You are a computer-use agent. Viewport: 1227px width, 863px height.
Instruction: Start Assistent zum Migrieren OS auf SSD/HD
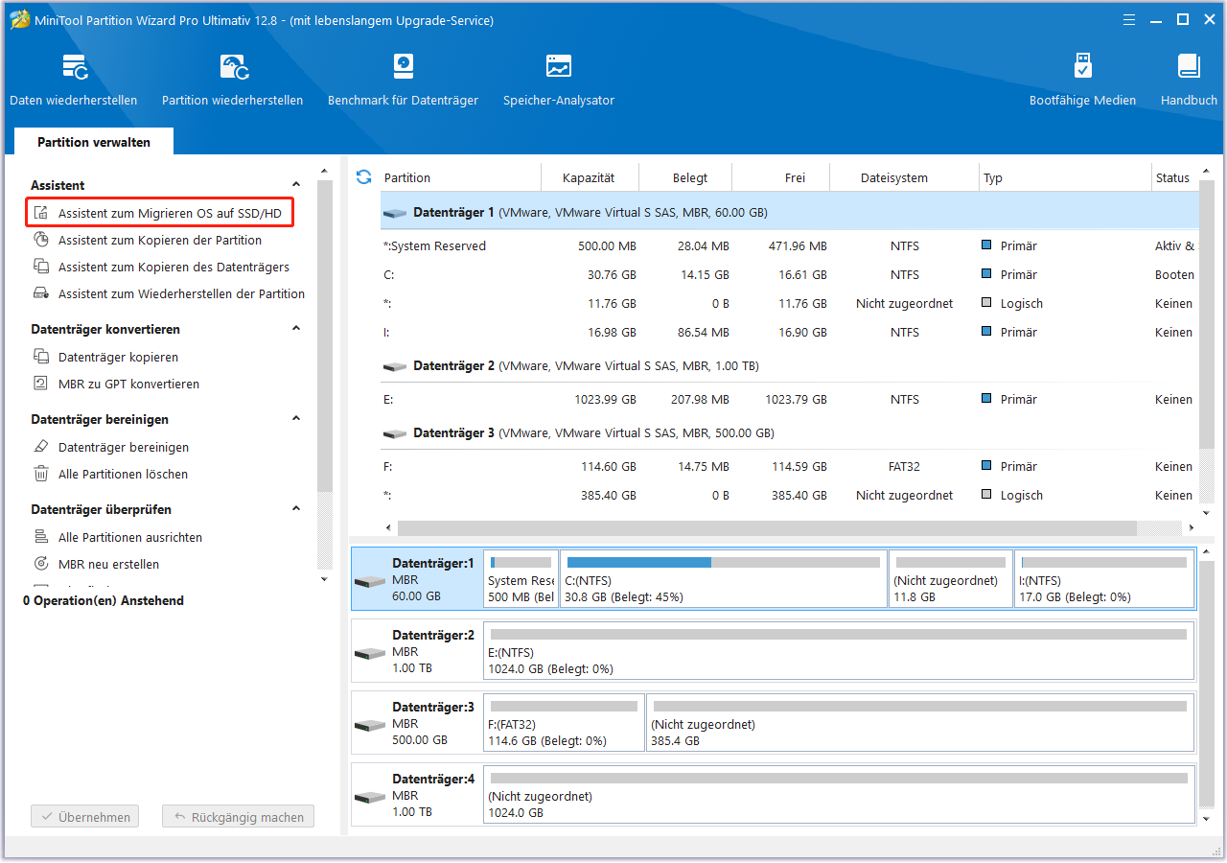pyautogui.click(x=159, y=213)
